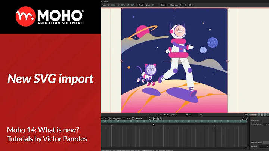Click the left-middle handle of the canvas frame
This screenshot has width=269, height=151.
pyautogui.click(x=121, y=61)
